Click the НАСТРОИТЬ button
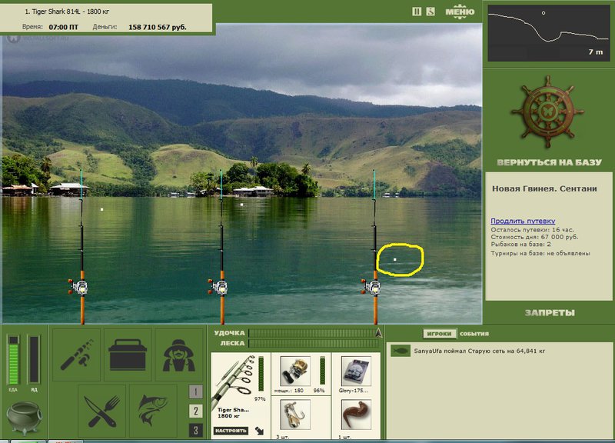This screenshot has width=615, height=443. (x=231, y=431)
